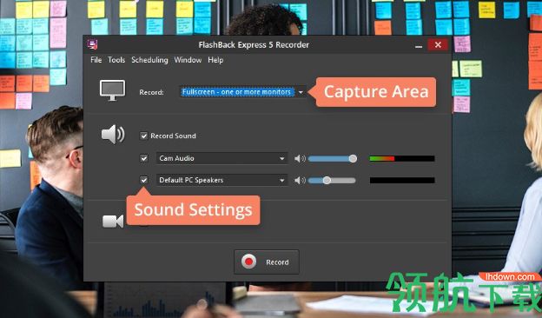Click the large speaker sound icon
This screenshot has height=318, width=542.
pos(113,135)
